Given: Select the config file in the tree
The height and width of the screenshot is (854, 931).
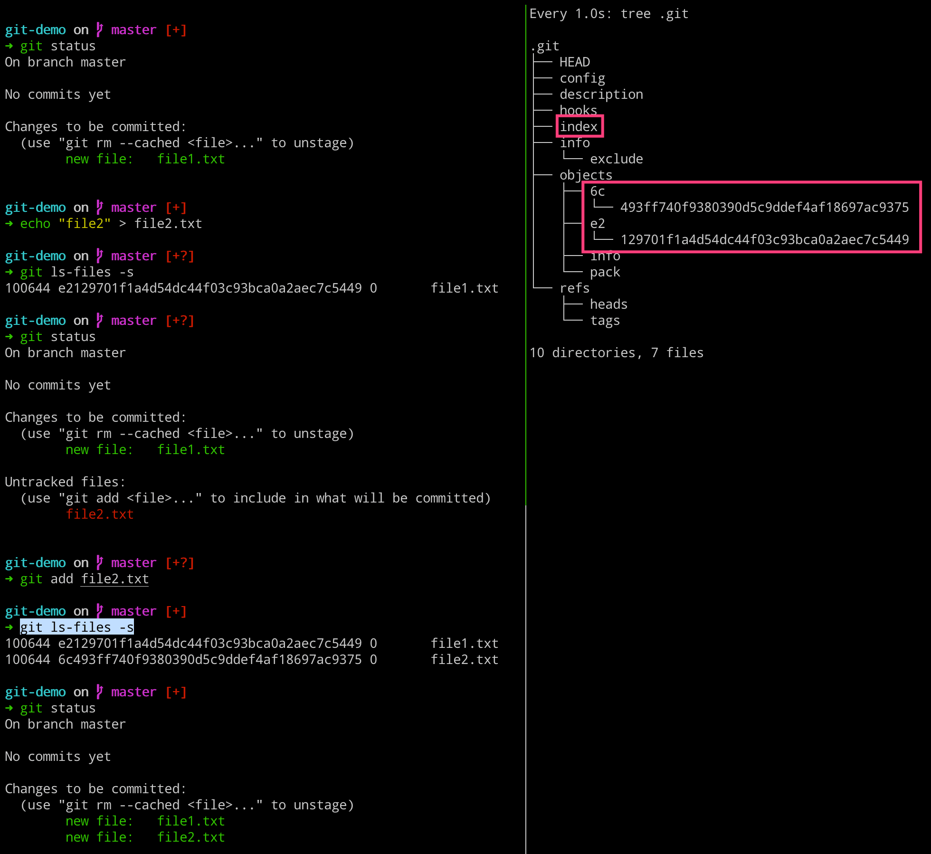Looking at the screenshot, I should click(582, 78).
